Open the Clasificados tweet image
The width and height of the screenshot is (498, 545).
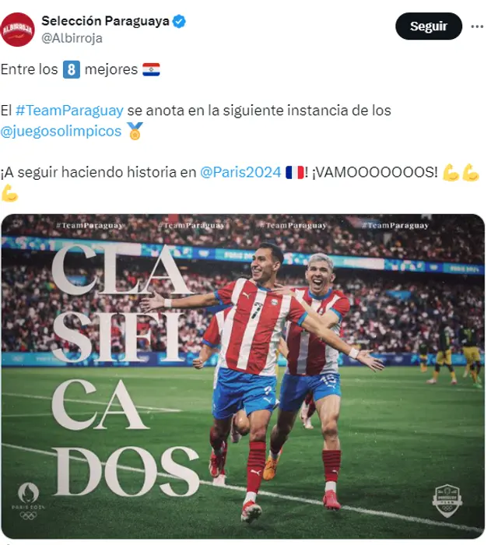243,376
